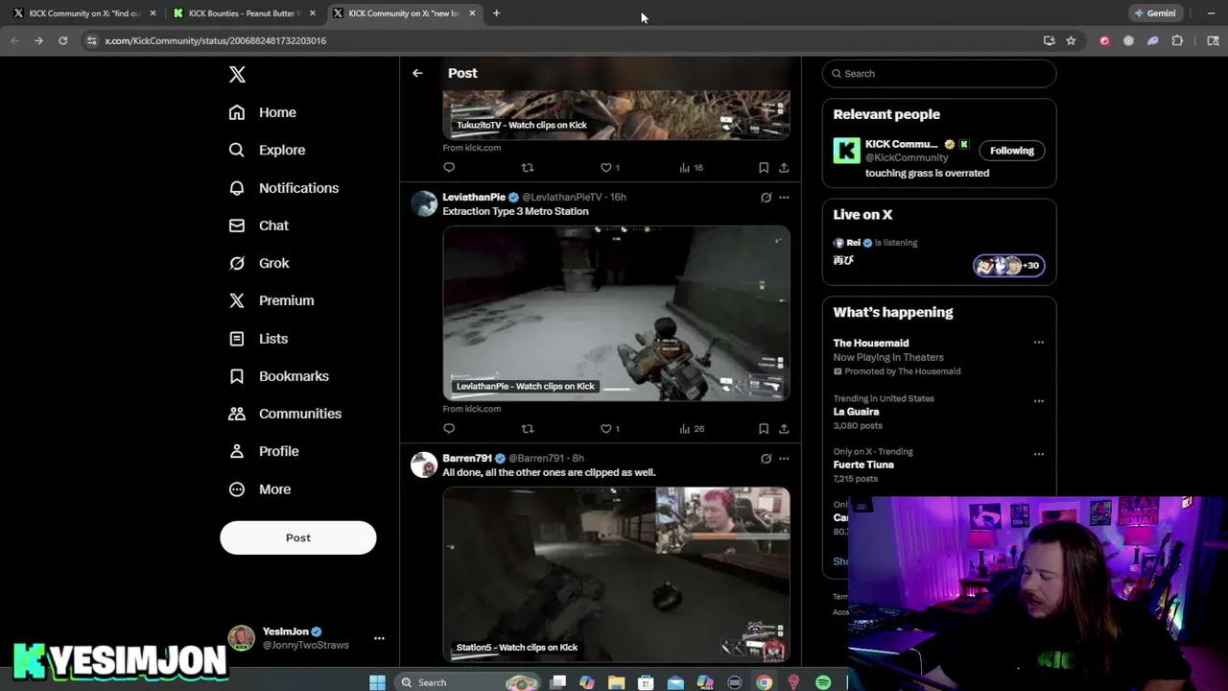
Task: Click the X search field
Action: [x=939, y=74]
